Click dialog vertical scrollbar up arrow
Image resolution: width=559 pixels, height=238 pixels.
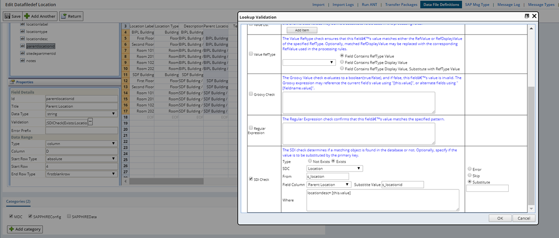(x=531, y=28)
